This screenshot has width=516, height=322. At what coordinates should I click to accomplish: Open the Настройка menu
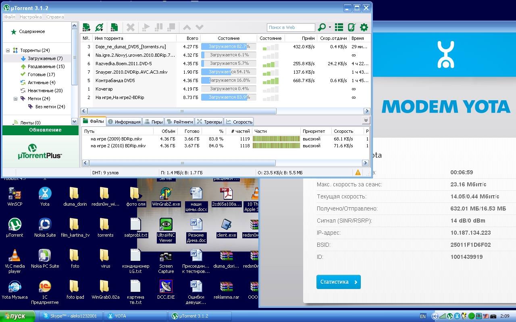click(x=31, y=17)
